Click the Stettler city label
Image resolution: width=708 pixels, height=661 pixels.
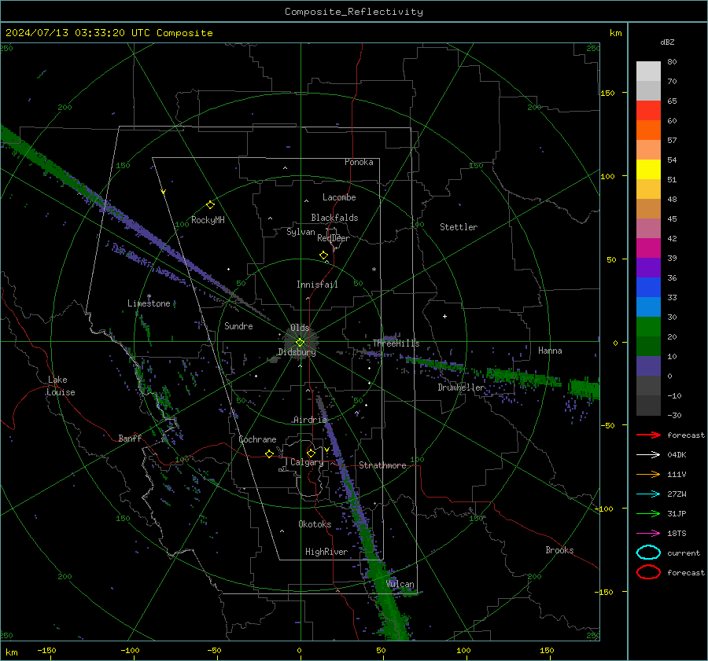459,227
